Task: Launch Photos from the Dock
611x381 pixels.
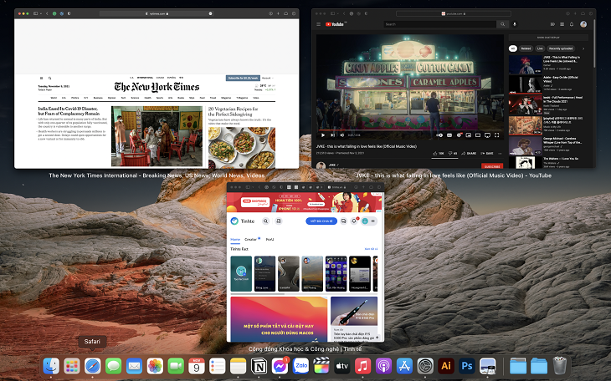Action: [x=155, y=366]
